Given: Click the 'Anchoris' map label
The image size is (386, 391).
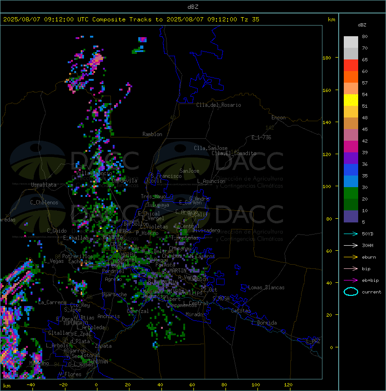Looking at the screenshot, I should click(109, 316).
